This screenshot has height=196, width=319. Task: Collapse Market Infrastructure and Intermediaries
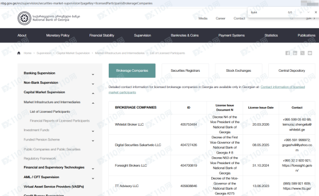coord(93,103)
